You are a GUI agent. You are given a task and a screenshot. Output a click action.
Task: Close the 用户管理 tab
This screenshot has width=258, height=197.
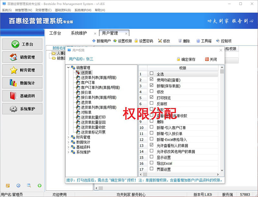click(x=126, y=33)
